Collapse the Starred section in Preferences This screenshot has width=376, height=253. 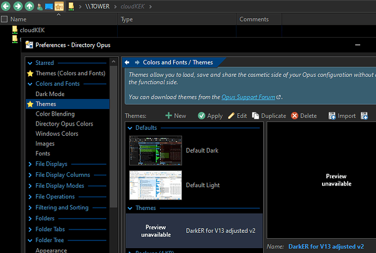(30, 63)
